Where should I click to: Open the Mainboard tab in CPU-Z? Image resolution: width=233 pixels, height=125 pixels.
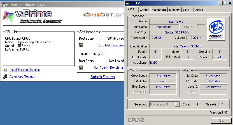[159, 10]
